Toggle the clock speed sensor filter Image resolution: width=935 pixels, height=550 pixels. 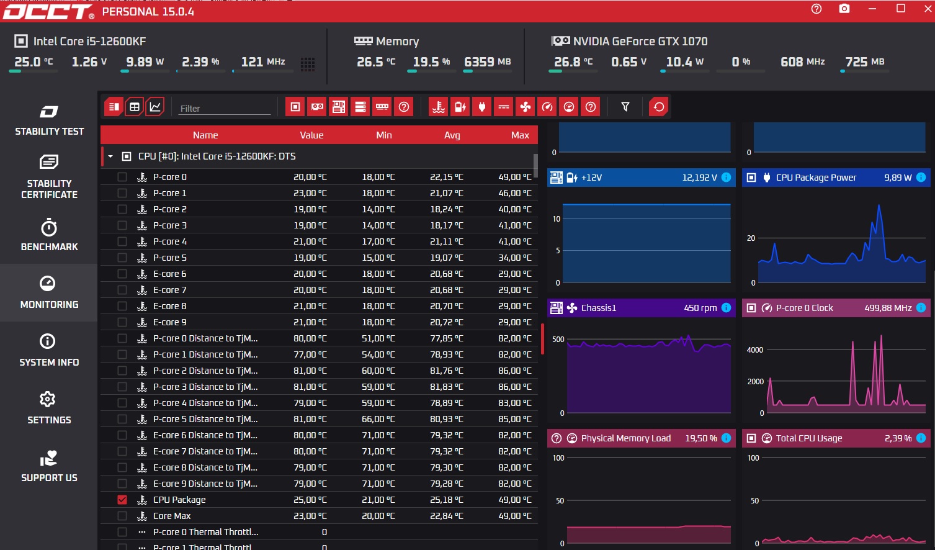547,107
